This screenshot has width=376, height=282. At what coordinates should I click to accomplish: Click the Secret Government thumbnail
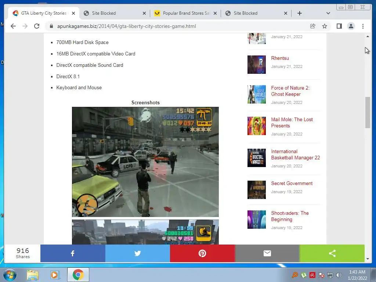pyautogui.click(x=257, y=190)
